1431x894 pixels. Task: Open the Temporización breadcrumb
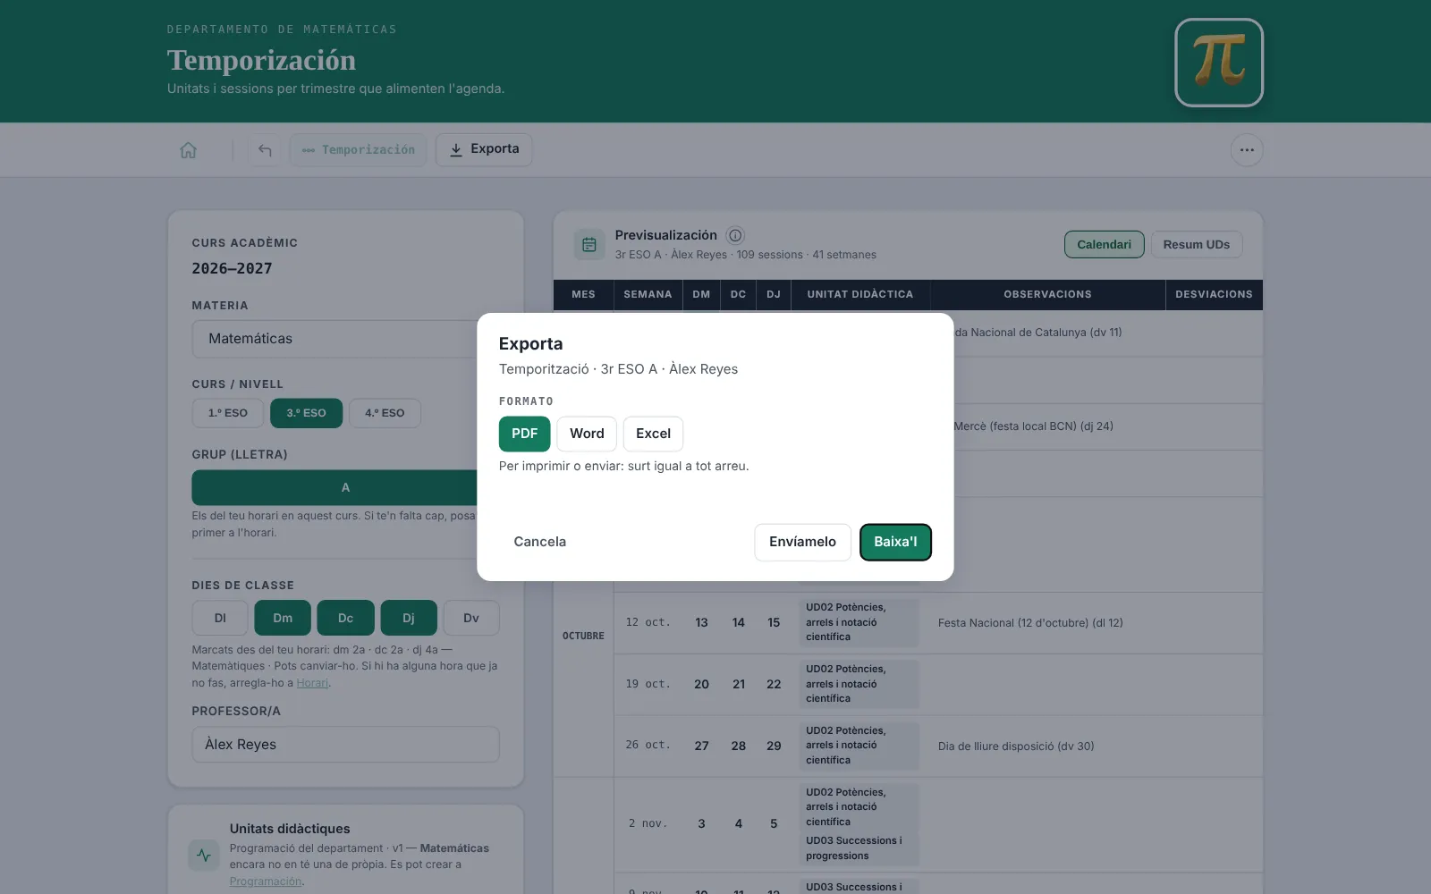pos(358,149)
